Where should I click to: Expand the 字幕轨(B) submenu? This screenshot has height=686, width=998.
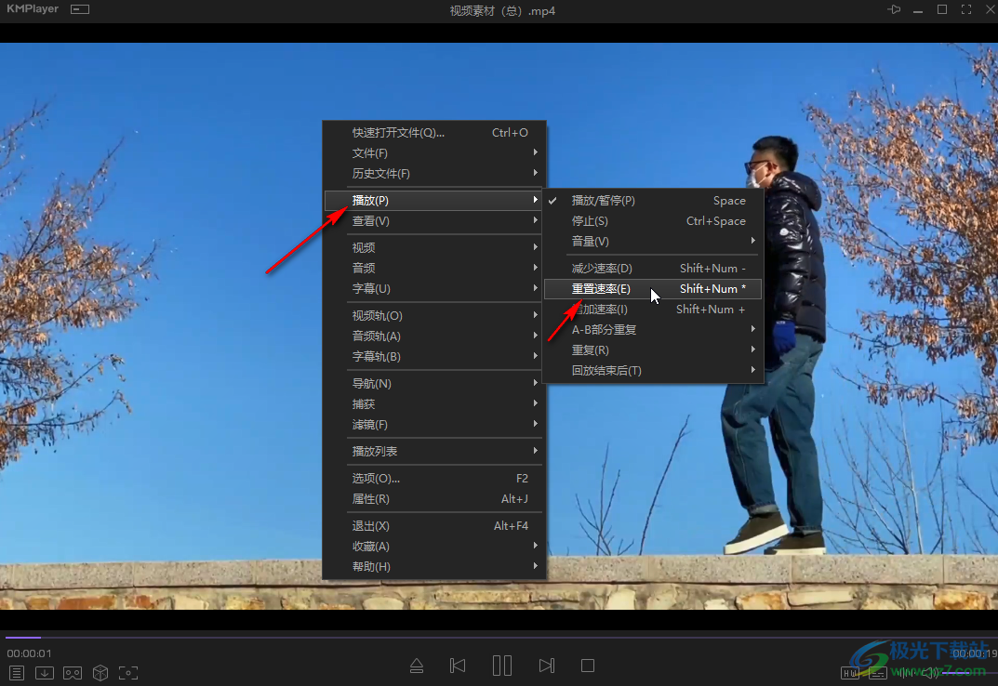[435, 356]
